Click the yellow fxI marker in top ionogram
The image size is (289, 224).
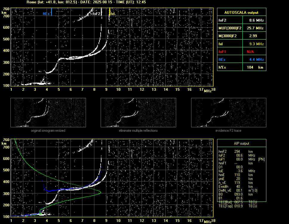(110, 12)
